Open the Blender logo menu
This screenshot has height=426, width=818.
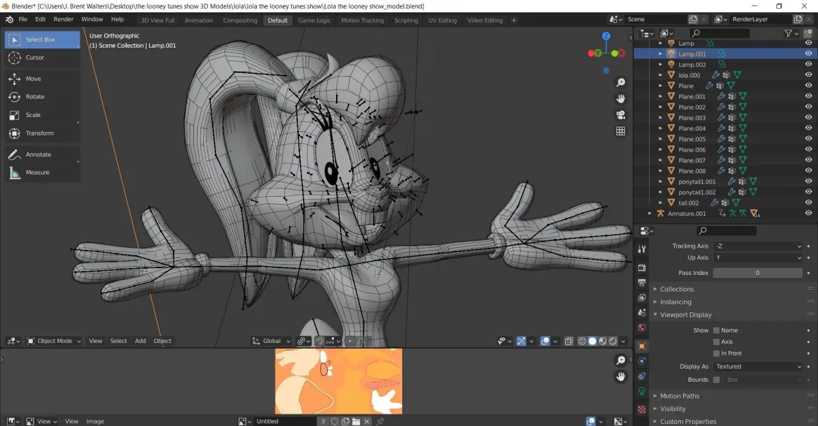pos(10,20)
